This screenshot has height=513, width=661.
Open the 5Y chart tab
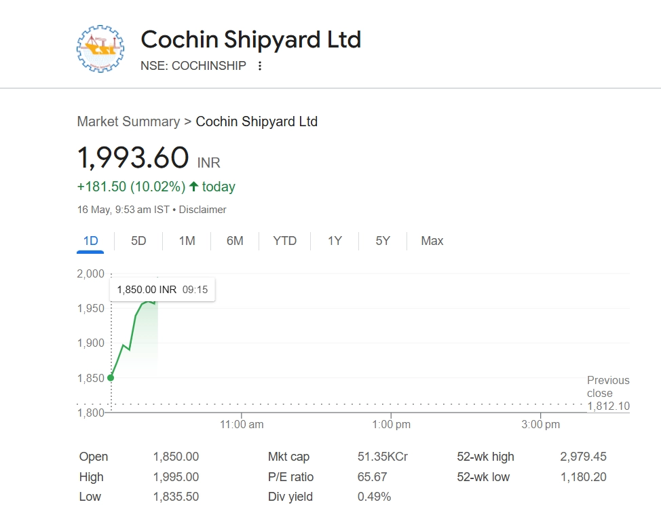(383, 241)
